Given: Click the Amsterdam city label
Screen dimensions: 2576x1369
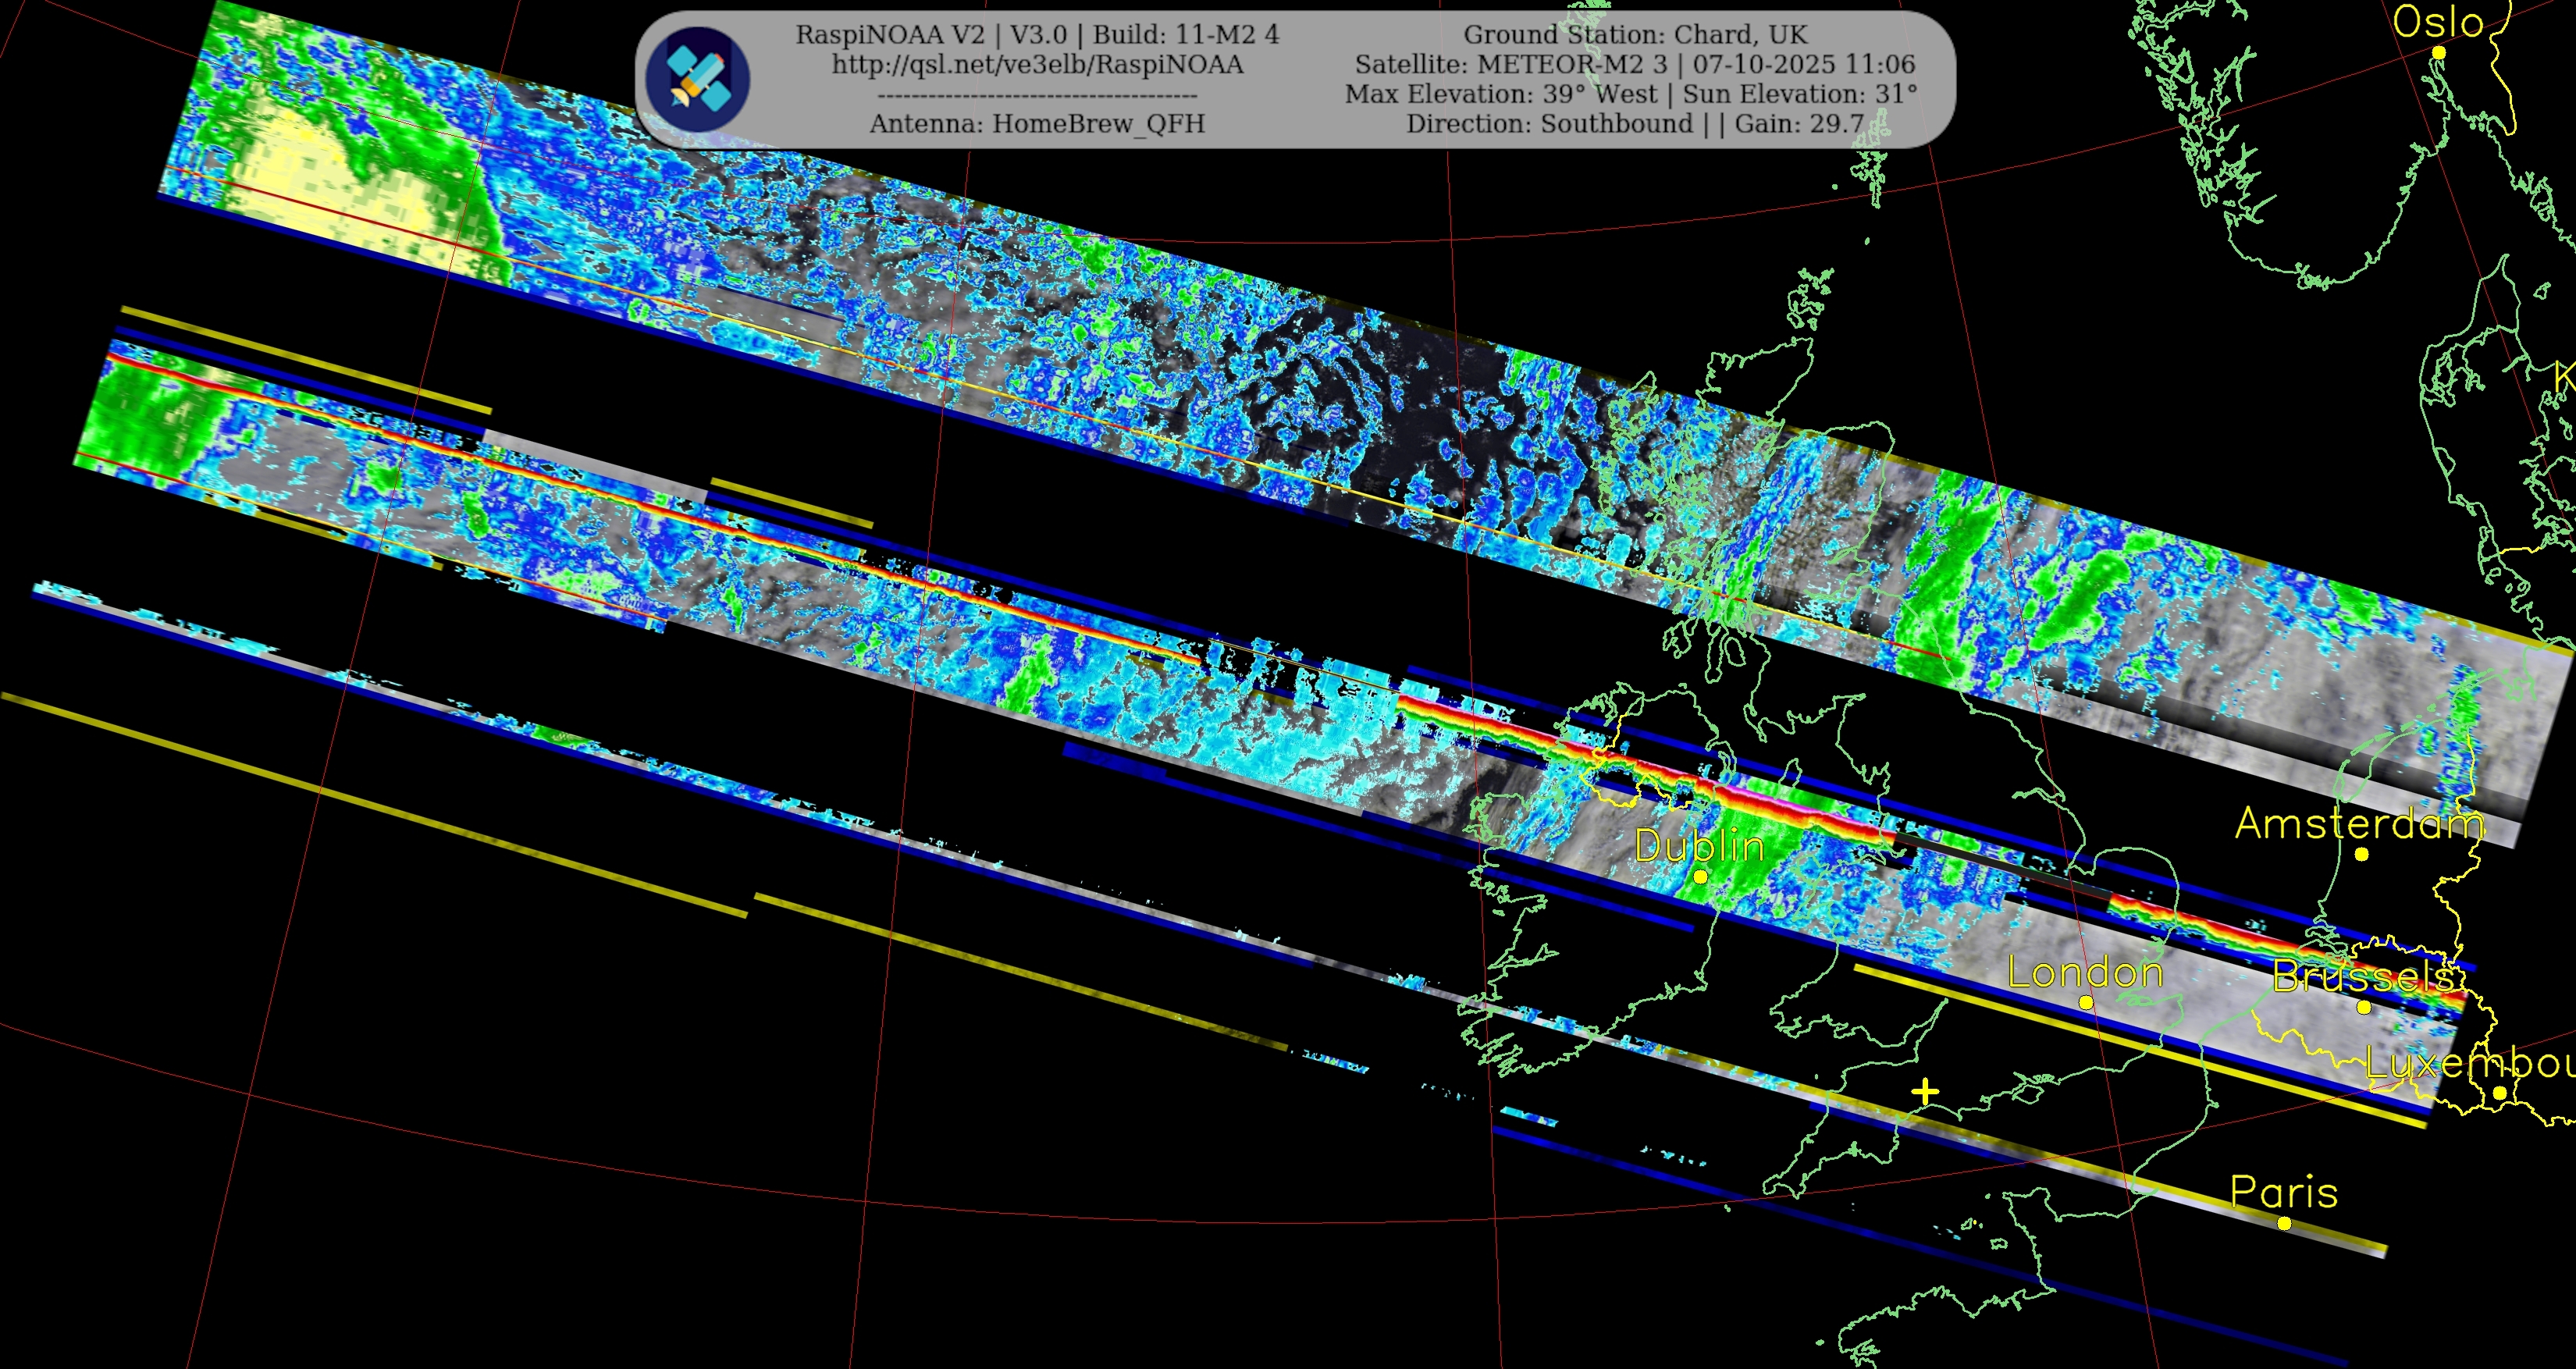Looking at the screenshot, I should (x=2360, y=823).
